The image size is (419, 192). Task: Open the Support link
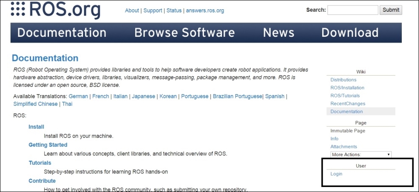153,11
